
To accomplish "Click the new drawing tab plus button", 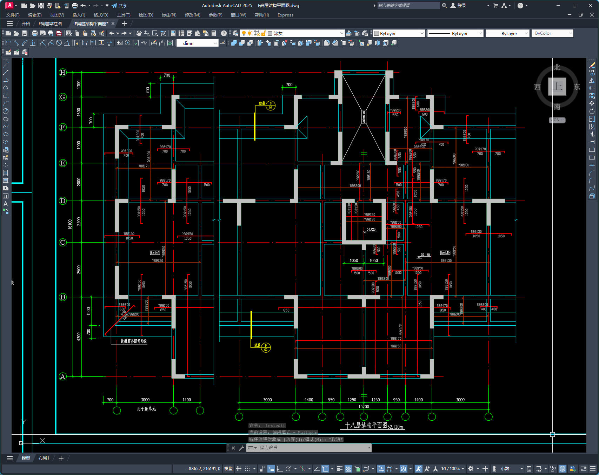I will click(124, 23).
